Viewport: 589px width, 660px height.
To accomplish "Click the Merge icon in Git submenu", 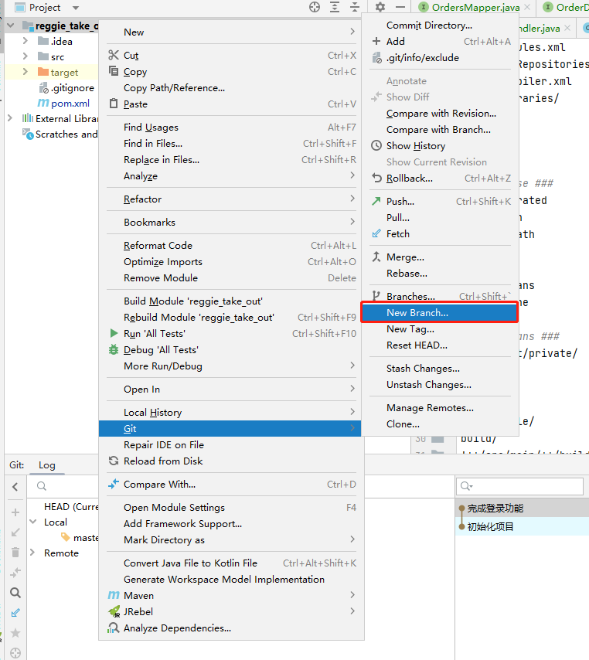I will pos(376,257).
